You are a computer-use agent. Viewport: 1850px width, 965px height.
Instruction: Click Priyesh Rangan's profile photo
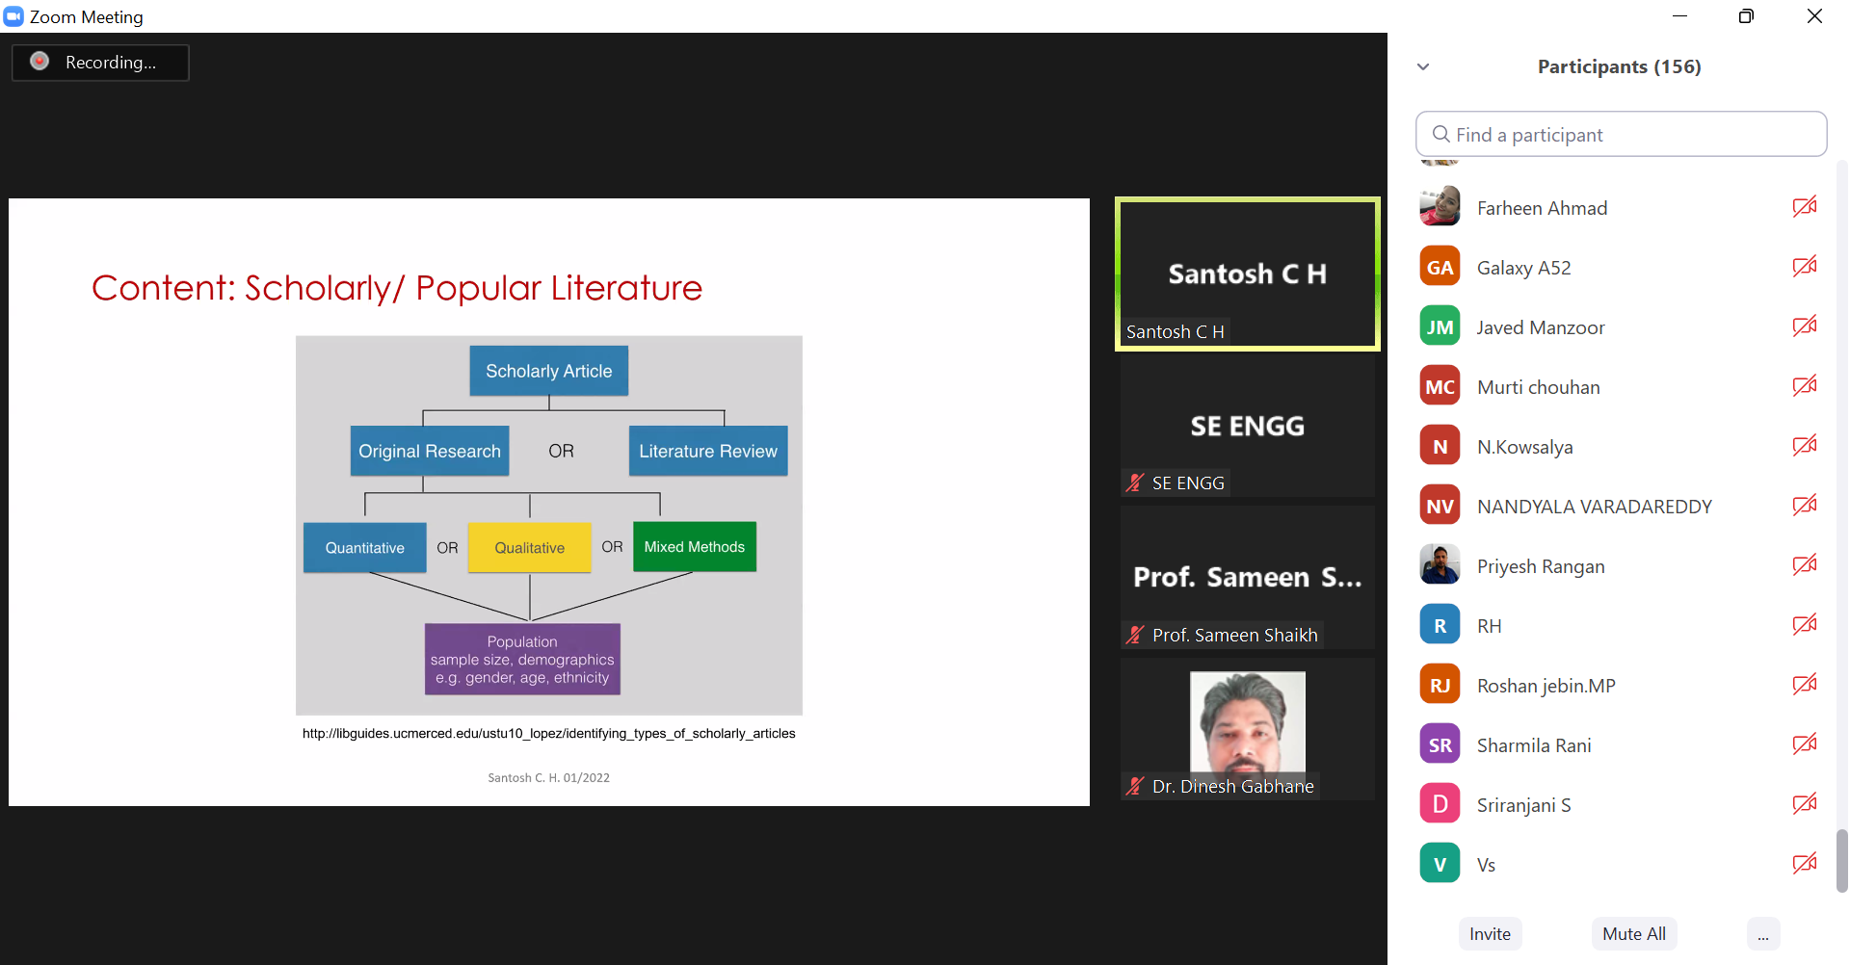pyautogui.click(x=1440, y=565)
